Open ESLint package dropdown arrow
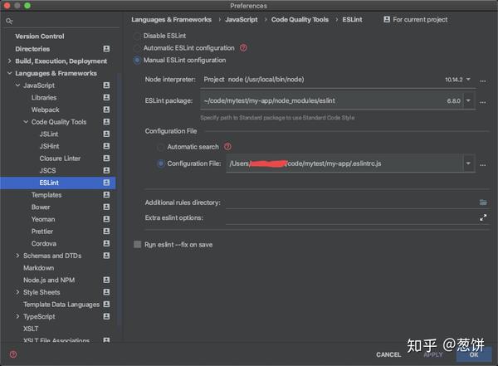This screenshot has width=498, height=366. [x=468, y=100]
